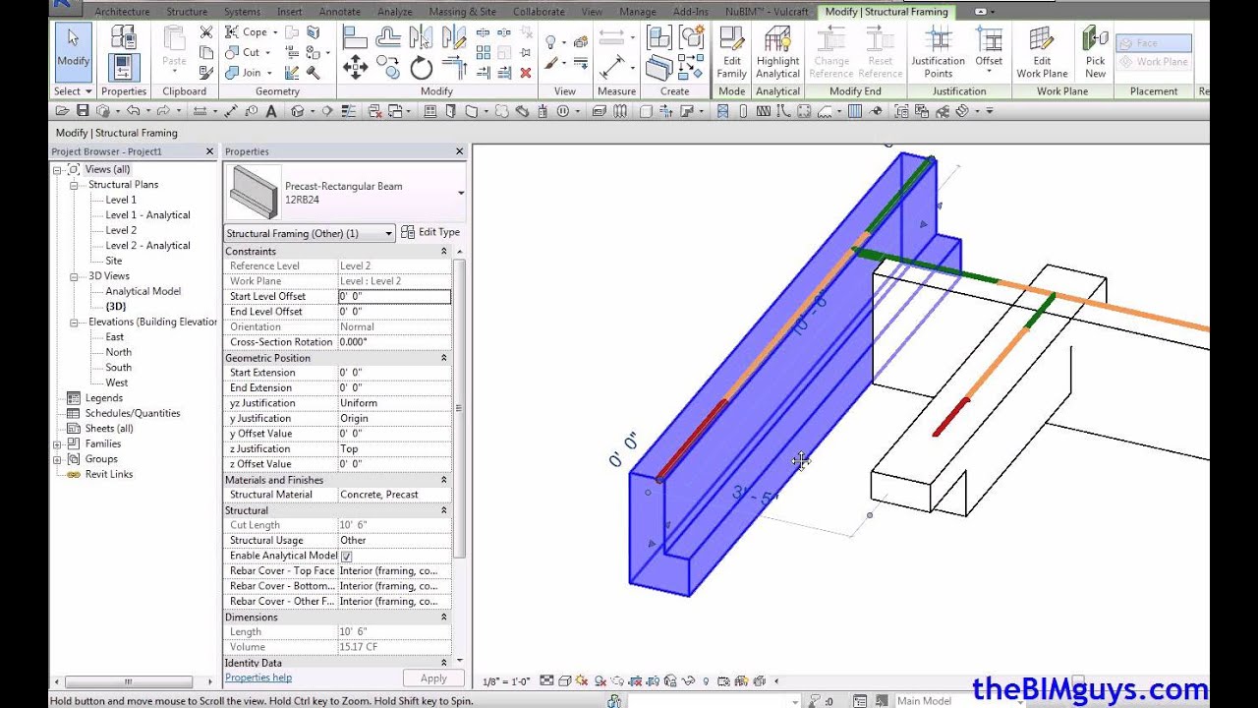1258x708 pixels.
Task: Open the Edit Work Plane tool
Action: [x=1042, y=52]
